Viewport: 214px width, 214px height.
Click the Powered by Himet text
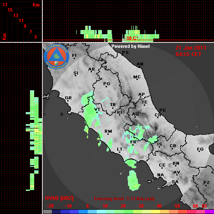coord(131,46)
